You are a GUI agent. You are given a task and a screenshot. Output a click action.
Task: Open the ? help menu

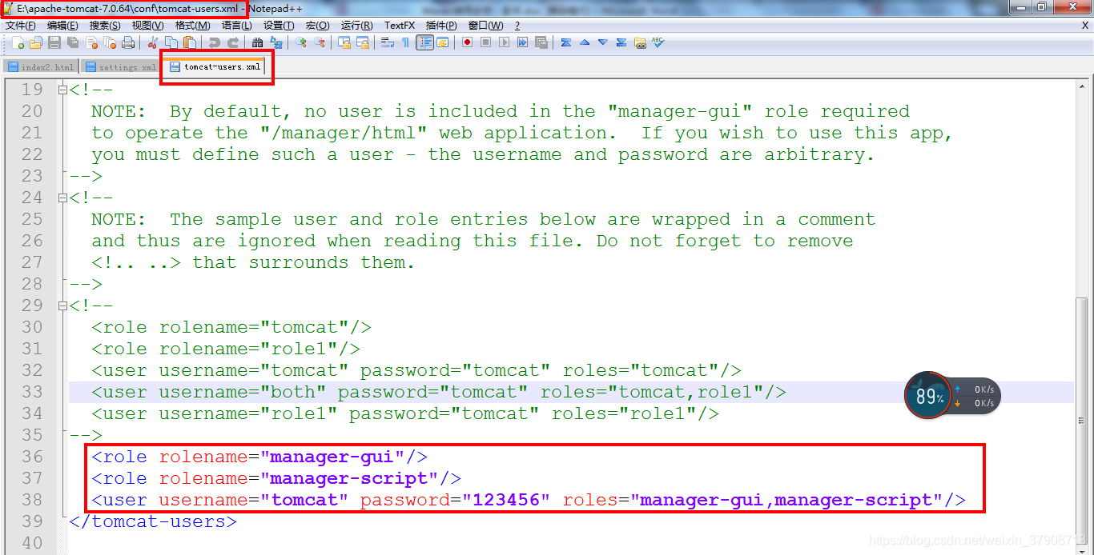pyautogui.click(x=517, y=26)
